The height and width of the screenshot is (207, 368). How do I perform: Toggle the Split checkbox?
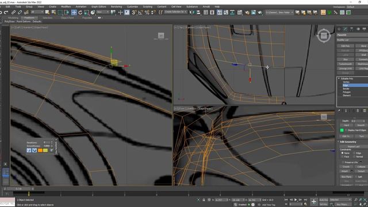pos(356,177)
